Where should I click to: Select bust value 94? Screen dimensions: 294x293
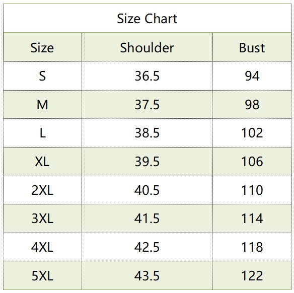(x=252, y=76)
